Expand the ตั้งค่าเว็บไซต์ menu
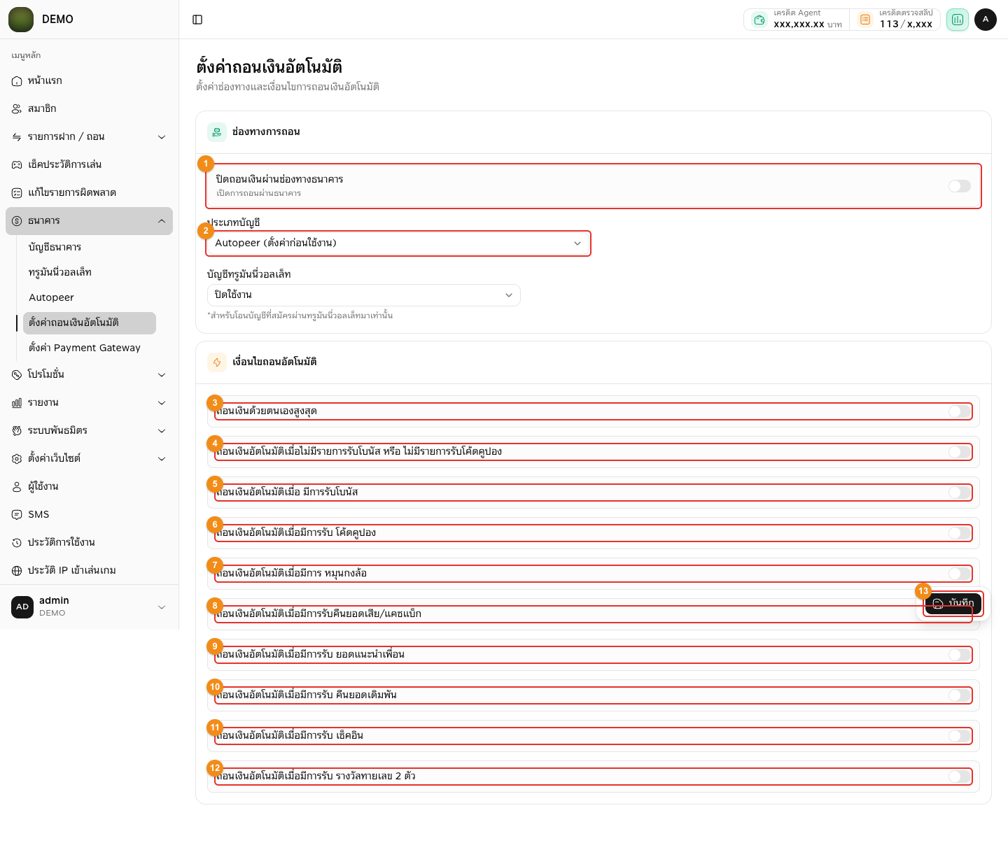1008x864 pixels. (x=89, y=459)
